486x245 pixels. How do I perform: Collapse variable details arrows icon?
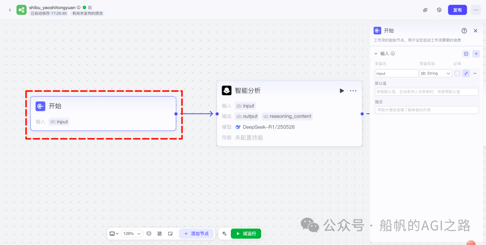coord(466,73)
